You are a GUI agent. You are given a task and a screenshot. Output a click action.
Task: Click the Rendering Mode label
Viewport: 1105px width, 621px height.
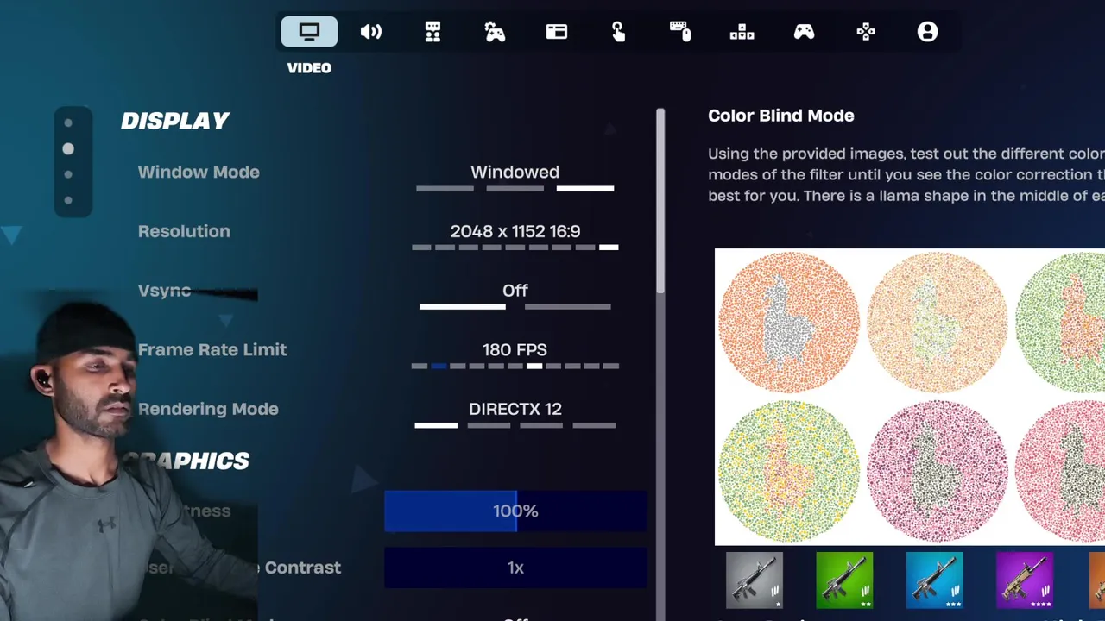tap(208, 409)
